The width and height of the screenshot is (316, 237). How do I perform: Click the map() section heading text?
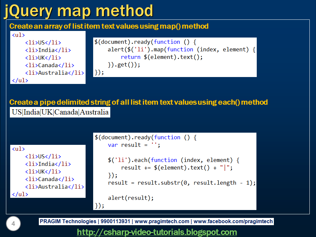(x=109, y=26)
